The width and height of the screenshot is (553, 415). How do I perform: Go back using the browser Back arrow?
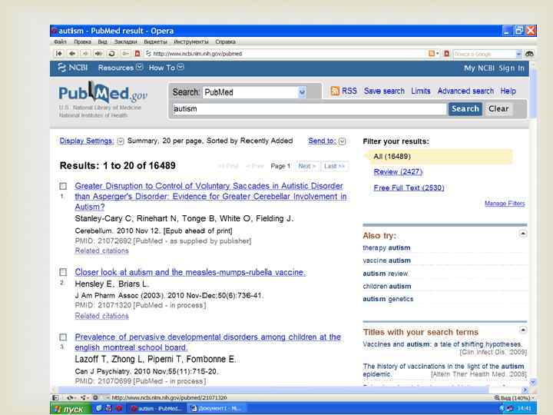pyautogui.click(x=72, y=53)
